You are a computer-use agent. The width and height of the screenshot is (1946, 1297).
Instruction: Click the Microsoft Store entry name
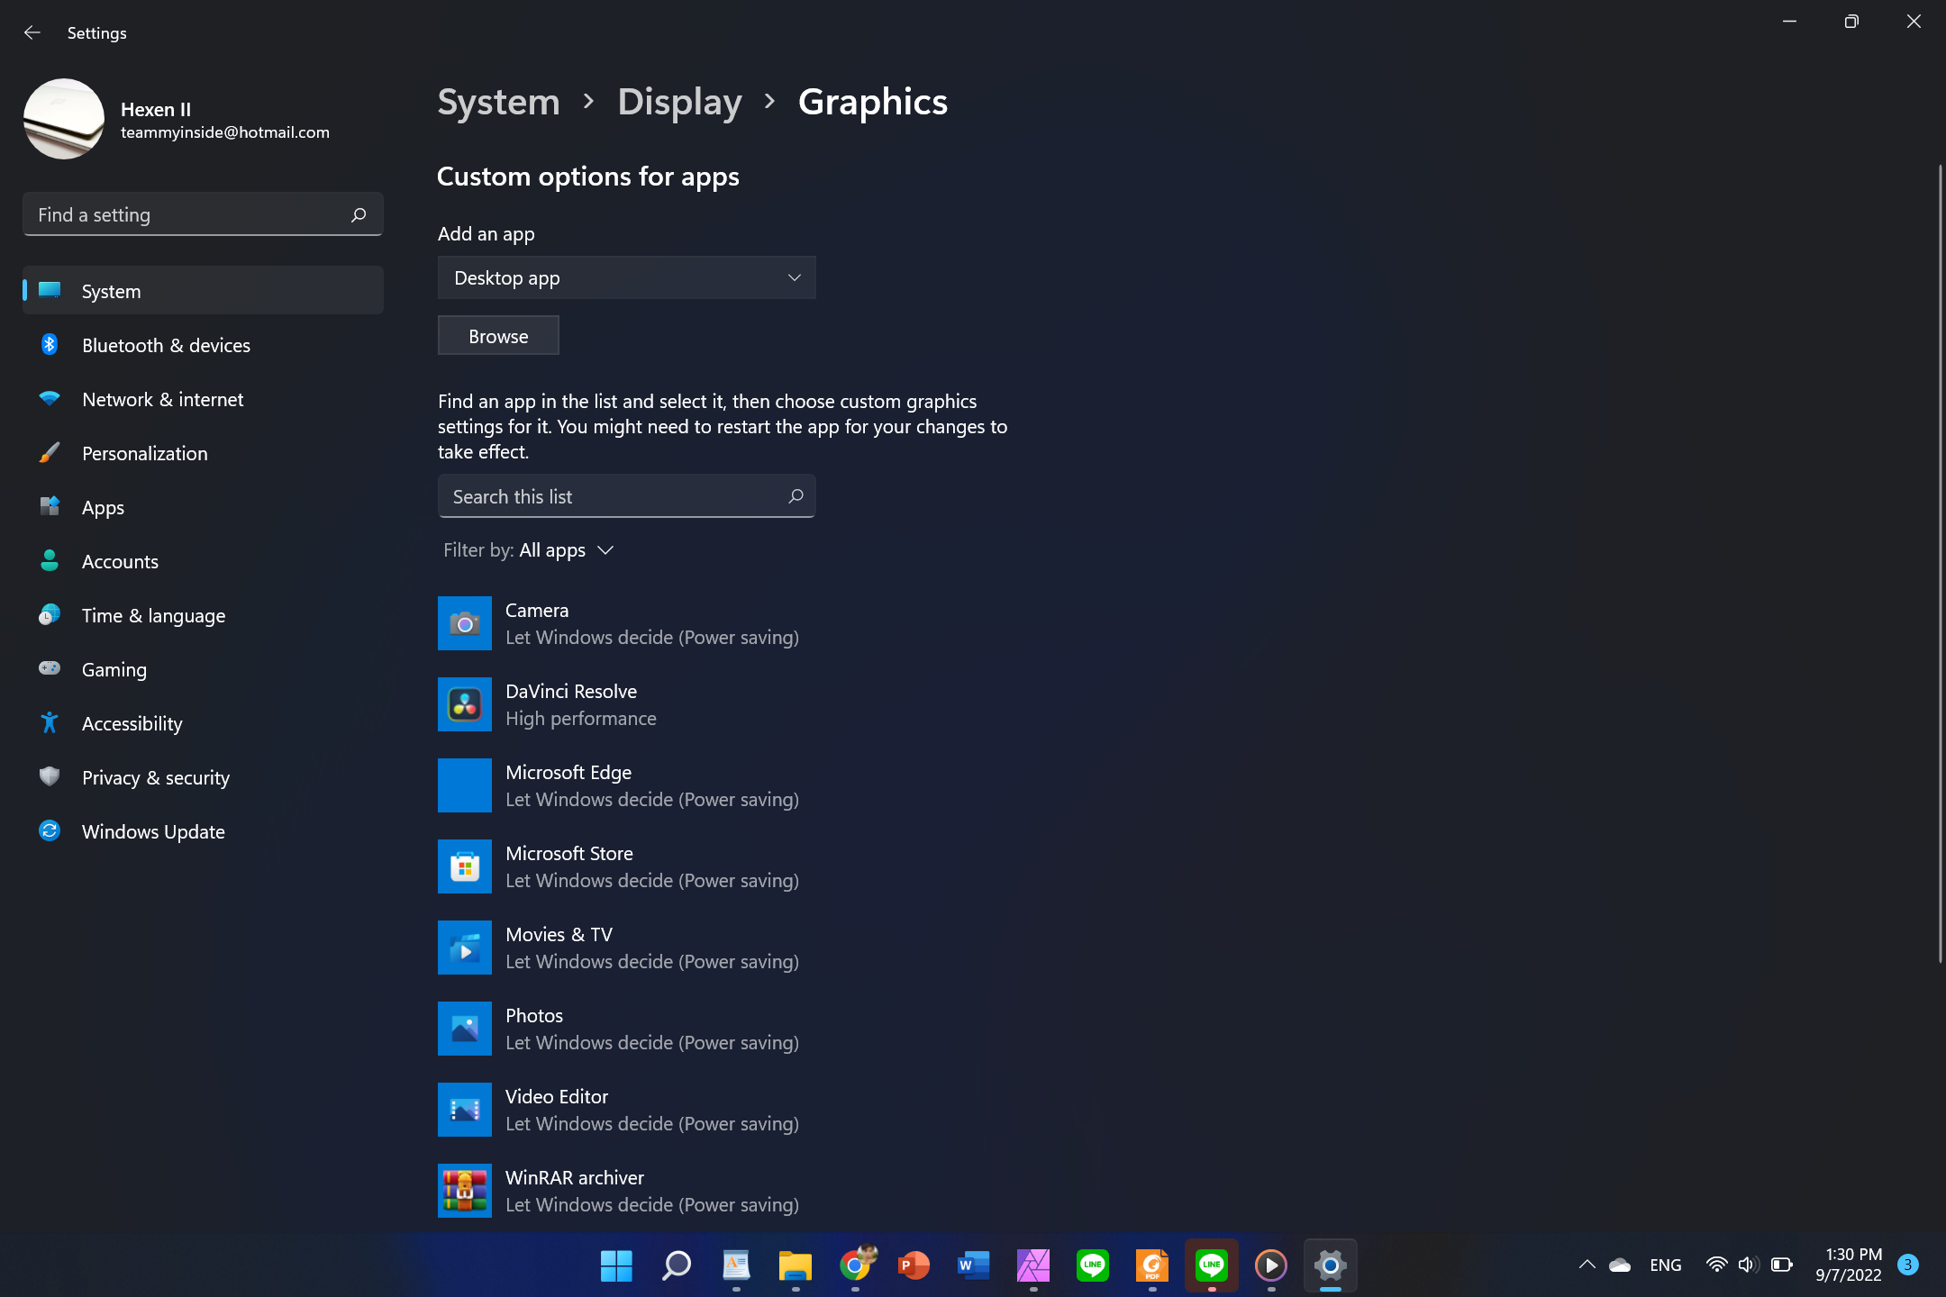[569, 853]
